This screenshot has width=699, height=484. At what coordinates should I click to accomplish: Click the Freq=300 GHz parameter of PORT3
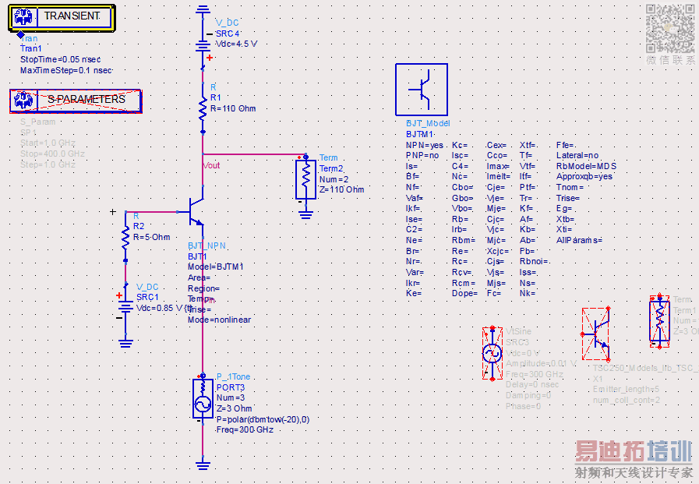coord(245,429)
